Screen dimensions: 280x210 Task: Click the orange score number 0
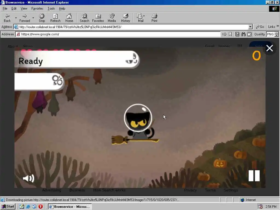point(256,56)
